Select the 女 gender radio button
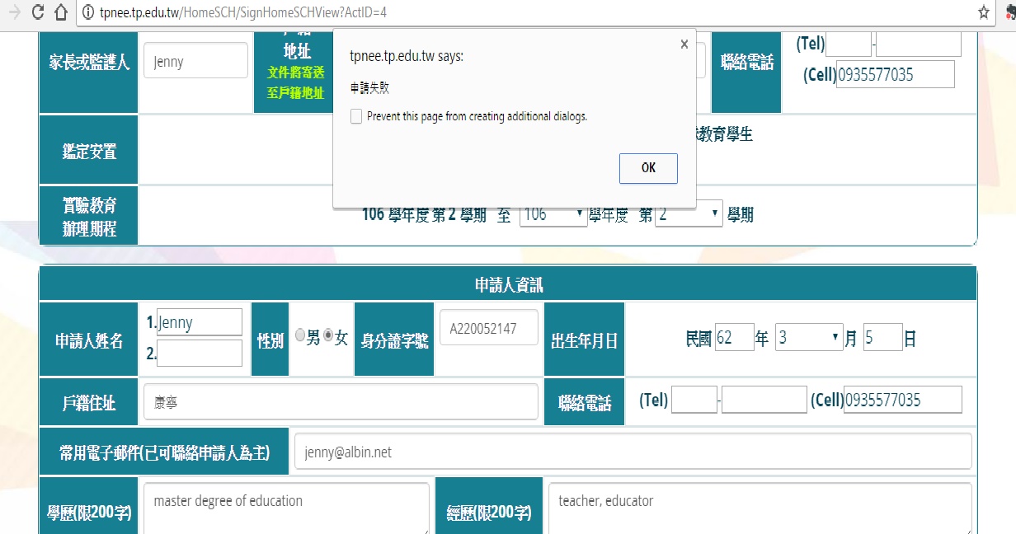 (x=327, y=336)
